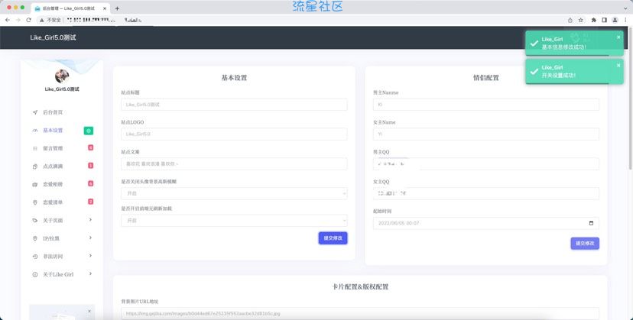Open the 是否关闭头像背景高斯模糊 dropdown
Viewport: 633px width, 320px height.
tap(234, 194)
